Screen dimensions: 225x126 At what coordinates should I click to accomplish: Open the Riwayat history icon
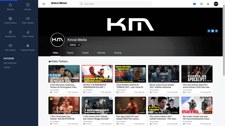tap(28, 5)
